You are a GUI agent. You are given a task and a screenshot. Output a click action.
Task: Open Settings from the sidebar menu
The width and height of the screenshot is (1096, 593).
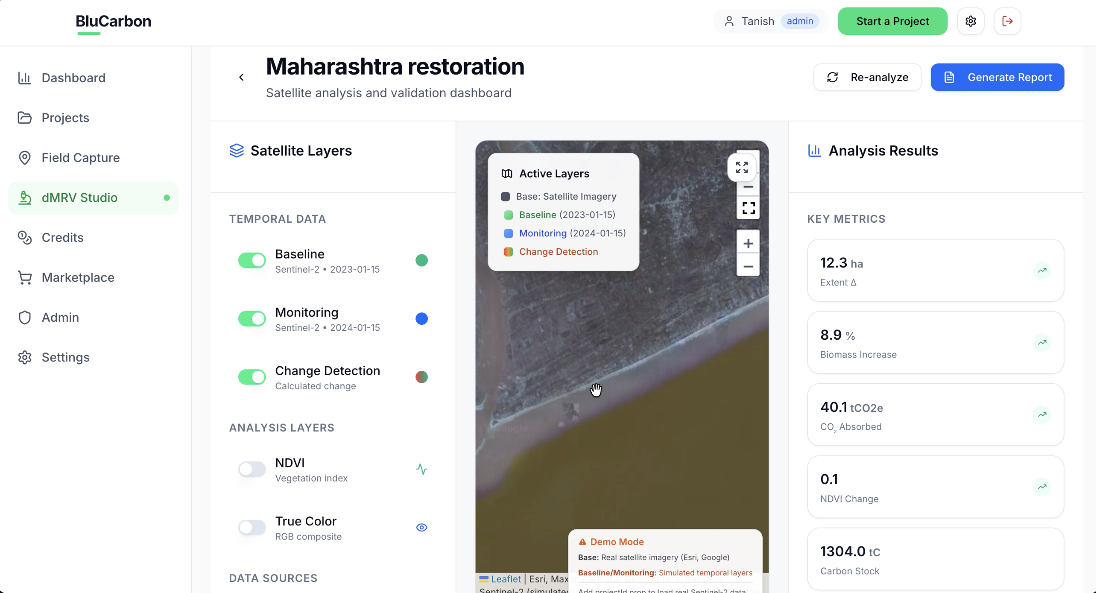tap(66, 357)
